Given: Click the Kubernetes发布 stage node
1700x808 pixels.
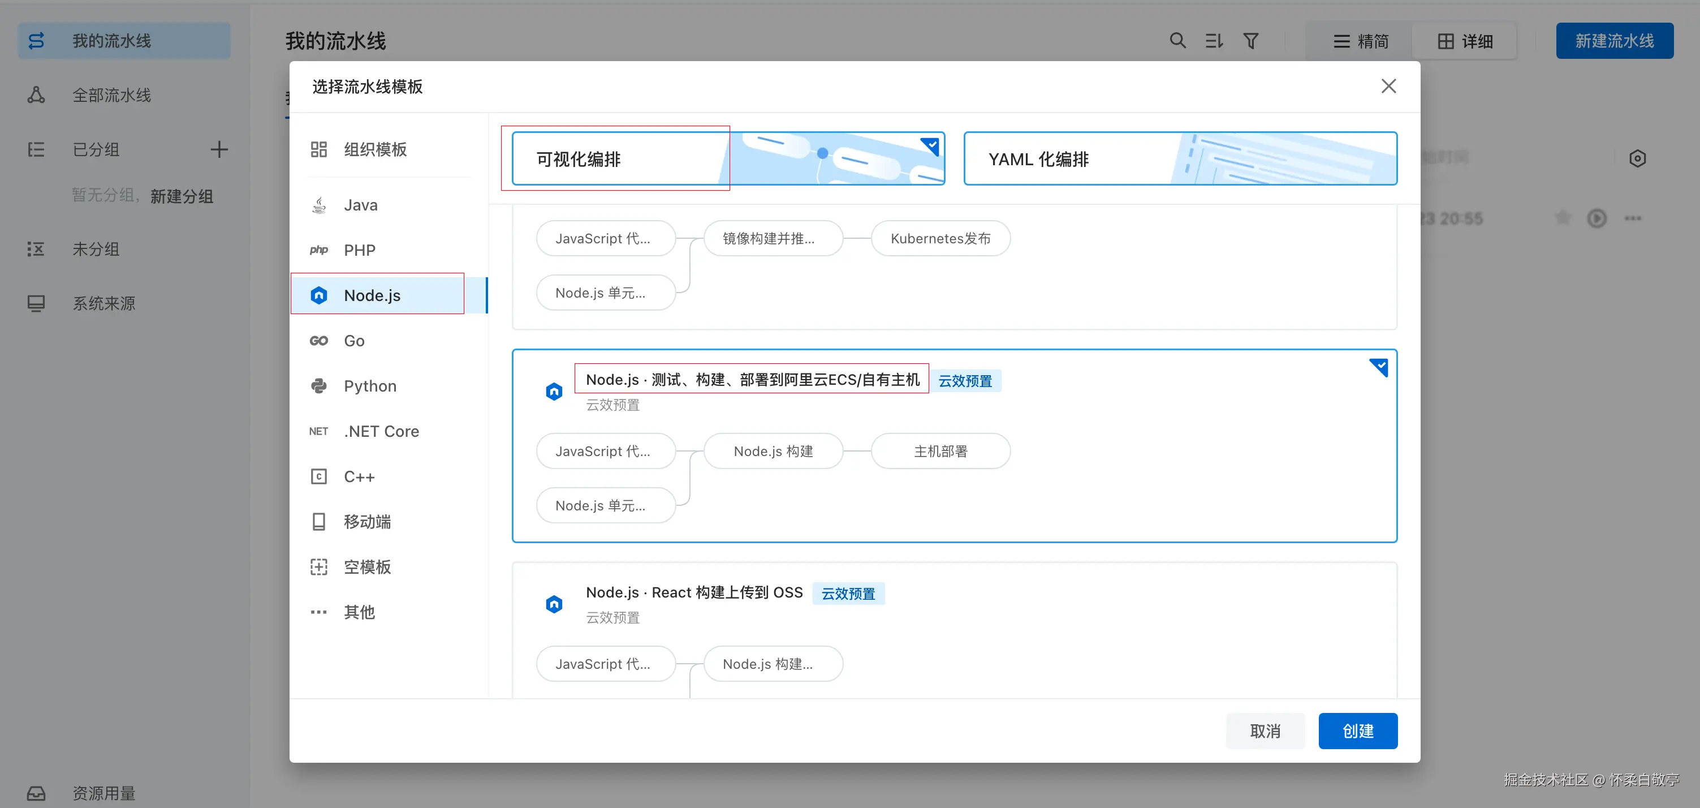Looking at the screenshot, I should [x=940, y=238].
